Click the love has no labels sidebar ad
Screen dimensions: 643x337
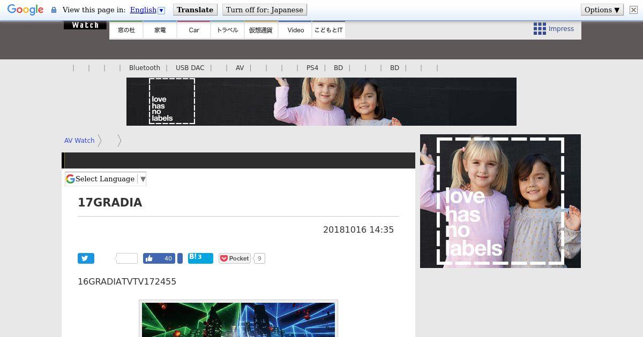click(500, 201)
